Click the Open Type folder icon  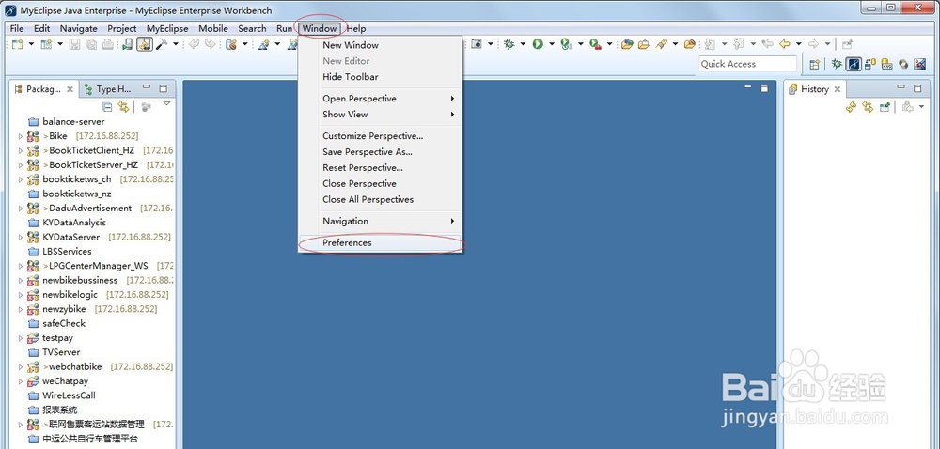tap(627, 44)
